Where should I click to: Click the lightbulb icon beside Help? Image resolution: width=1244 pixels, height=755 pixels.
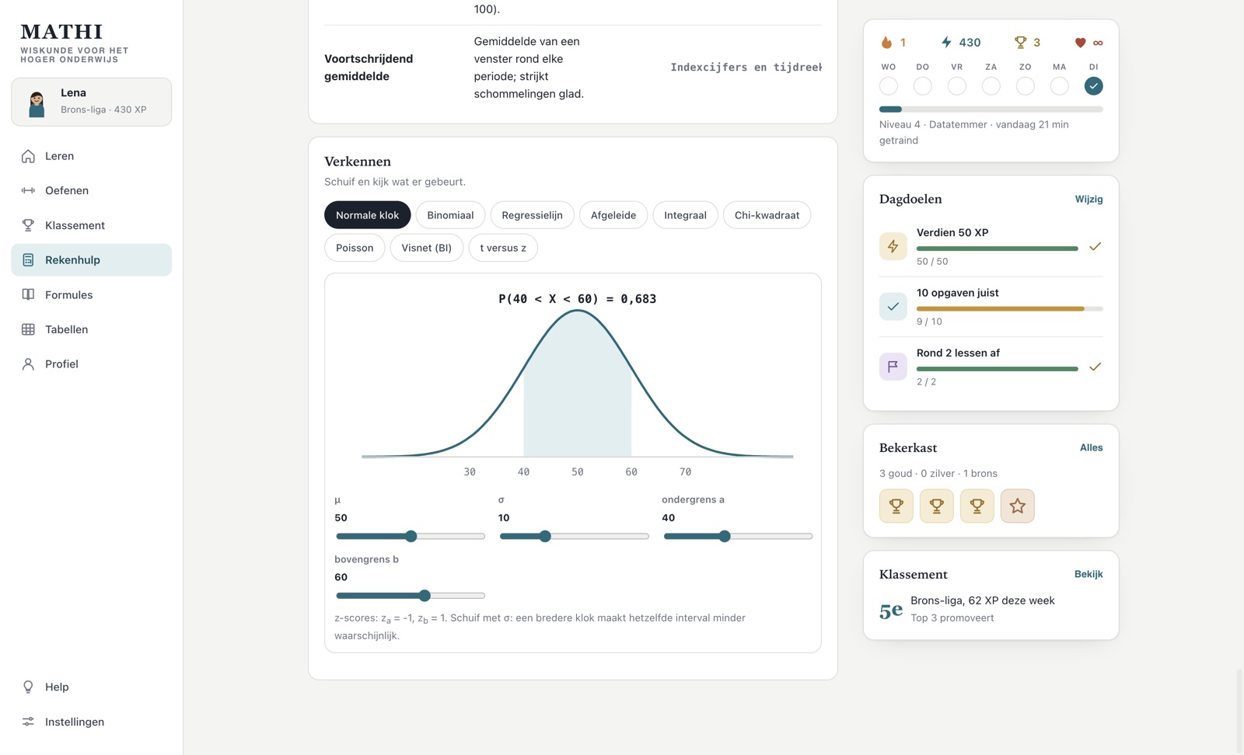tap(28, 687)
